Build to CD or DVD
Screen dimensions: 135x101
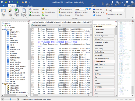[34, 9]
